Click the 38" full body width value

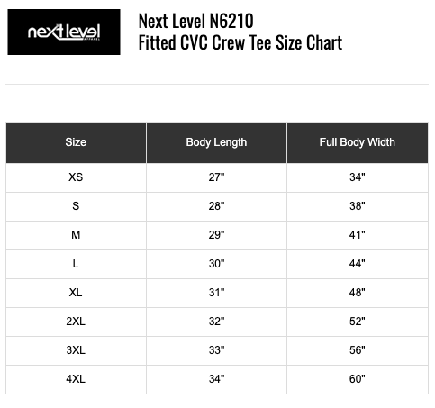(x=358, y=206)
